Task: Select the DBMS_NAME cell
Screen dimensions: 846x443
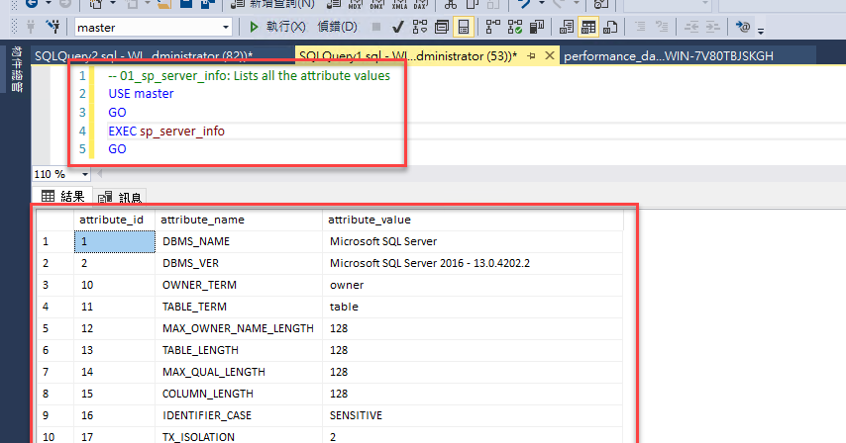Action: pos(239,241)
